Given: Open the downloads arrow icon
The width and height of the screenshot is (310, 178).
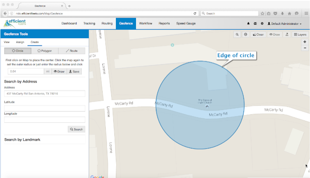Looking at the screenshot, I should click(282, 14).
